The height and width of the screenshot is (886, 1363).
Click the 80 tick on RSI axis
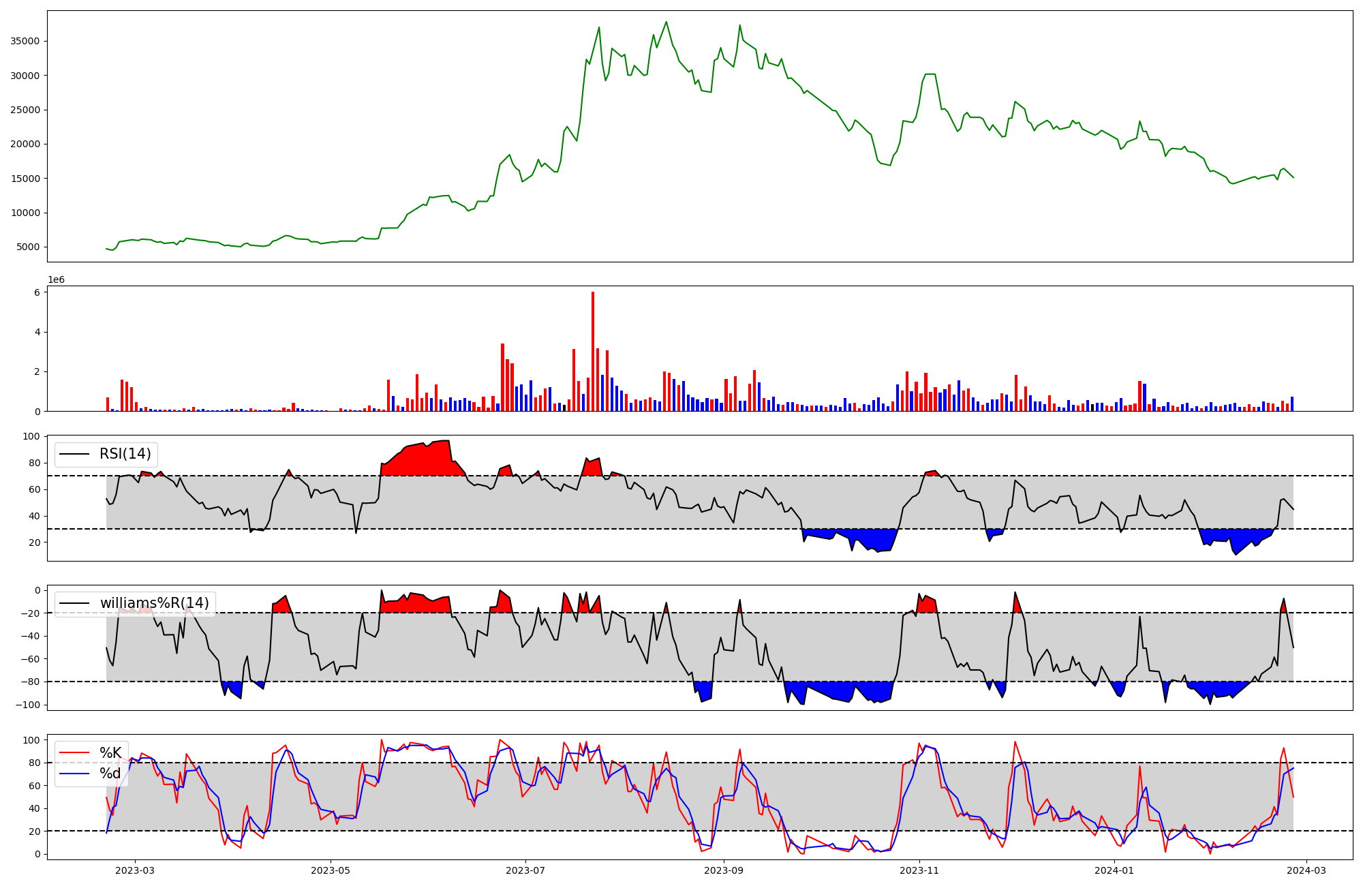(x=33, y=463)
